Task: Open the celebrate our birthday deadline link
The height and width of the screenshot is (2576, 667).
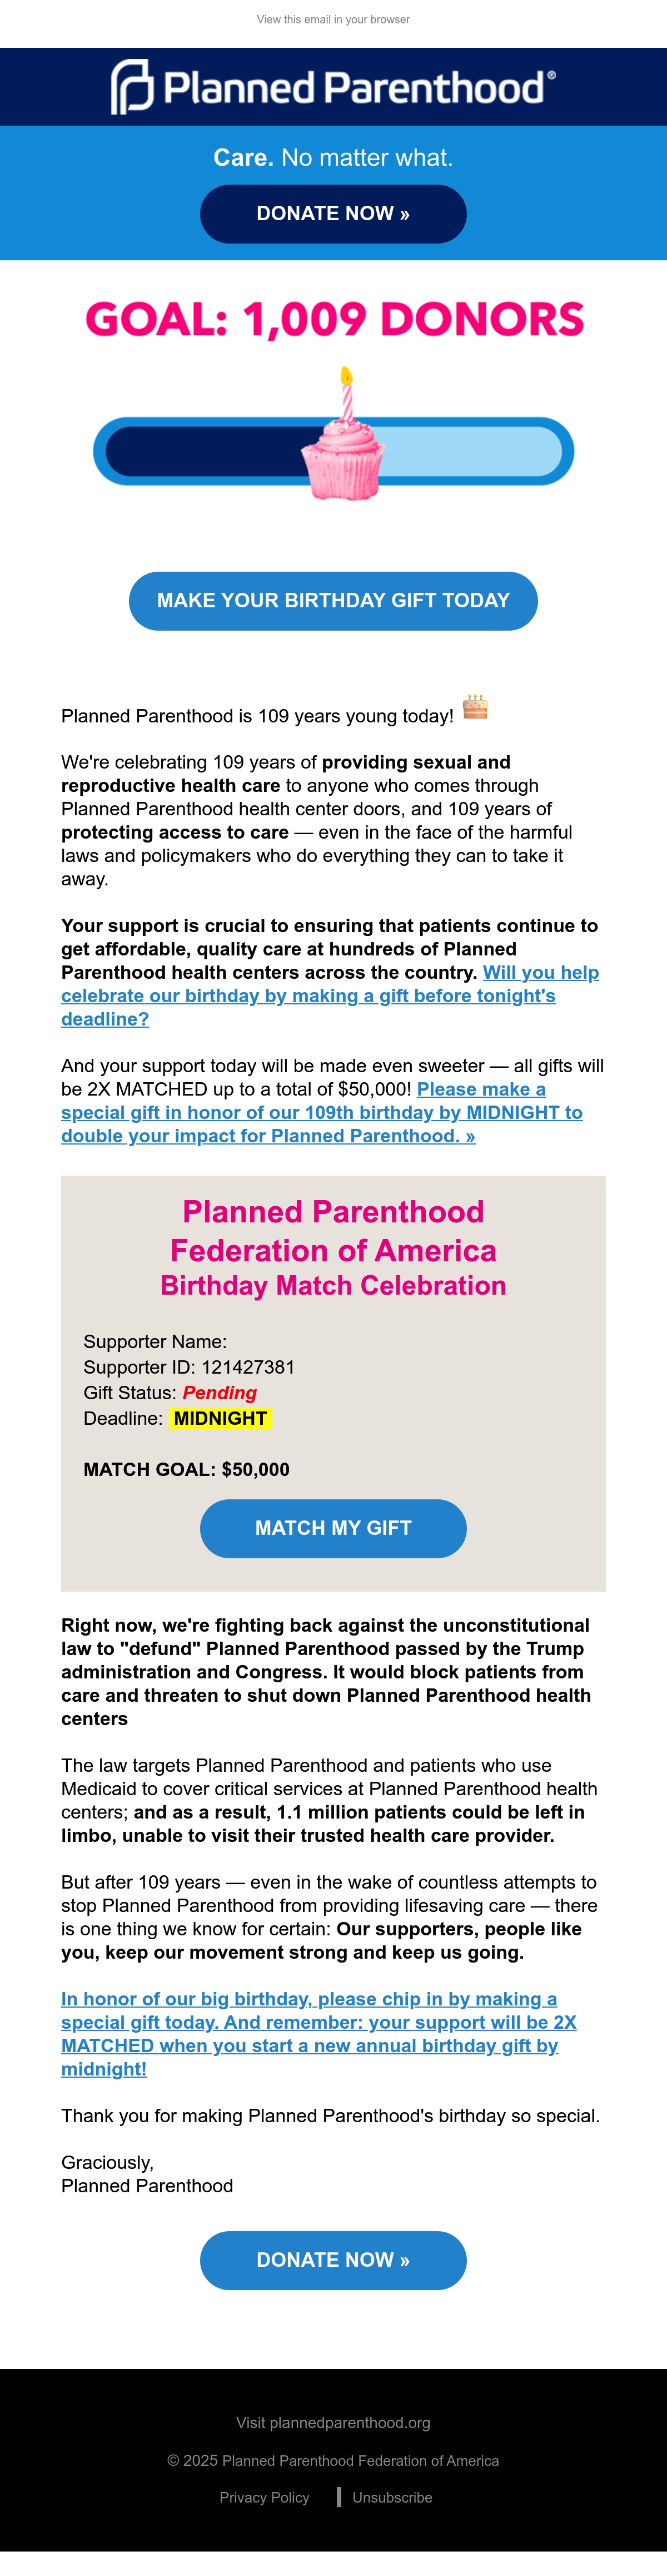Action: [330, 996]
